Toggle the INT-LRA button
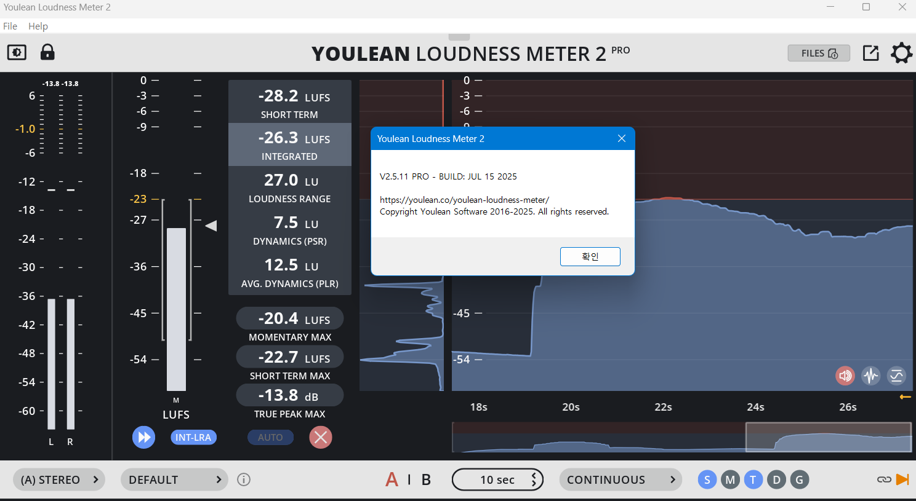 [193, 438]
